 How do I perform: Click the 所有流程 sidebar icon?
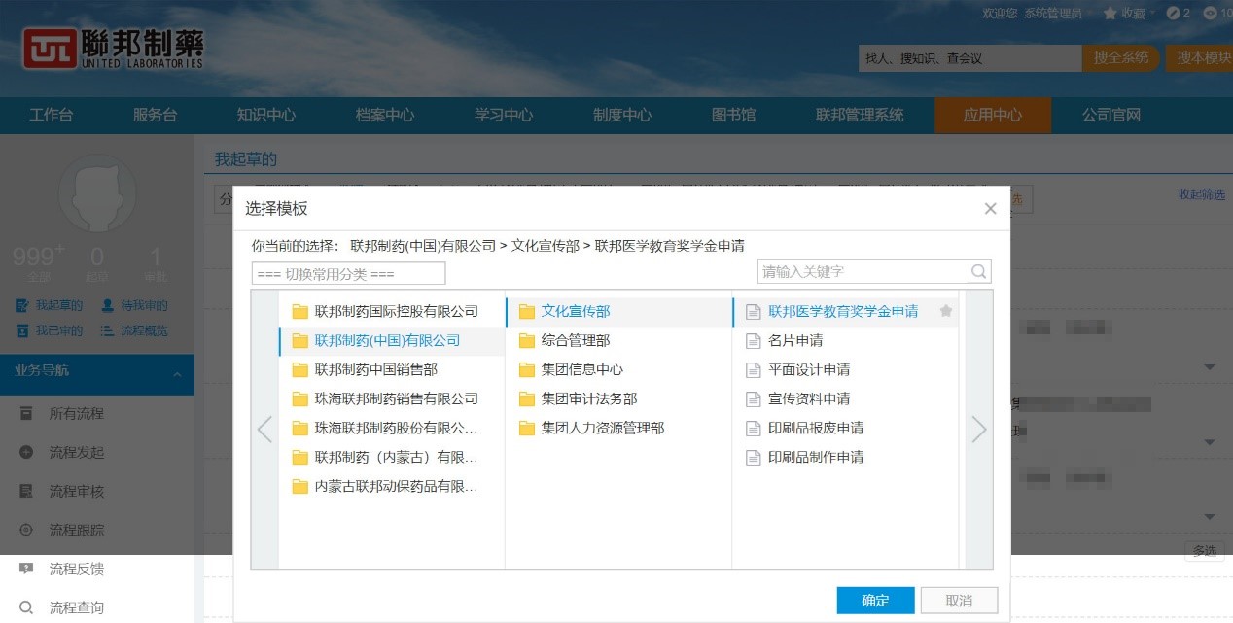pos(26,414)
